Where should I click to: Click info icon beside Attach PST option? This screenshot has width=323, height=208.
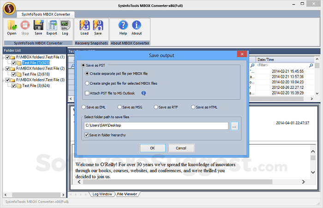[x=144, y=93]
